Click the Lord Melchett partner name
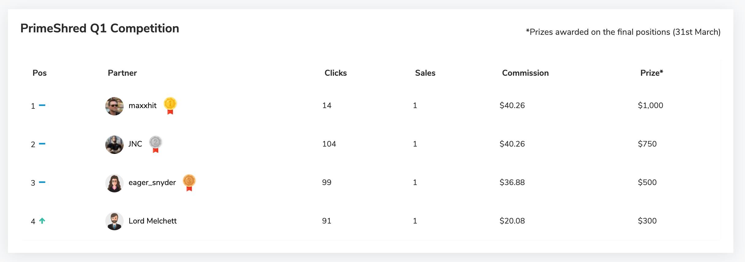Viewport: 745px width, 262px height. coord(152,221)
